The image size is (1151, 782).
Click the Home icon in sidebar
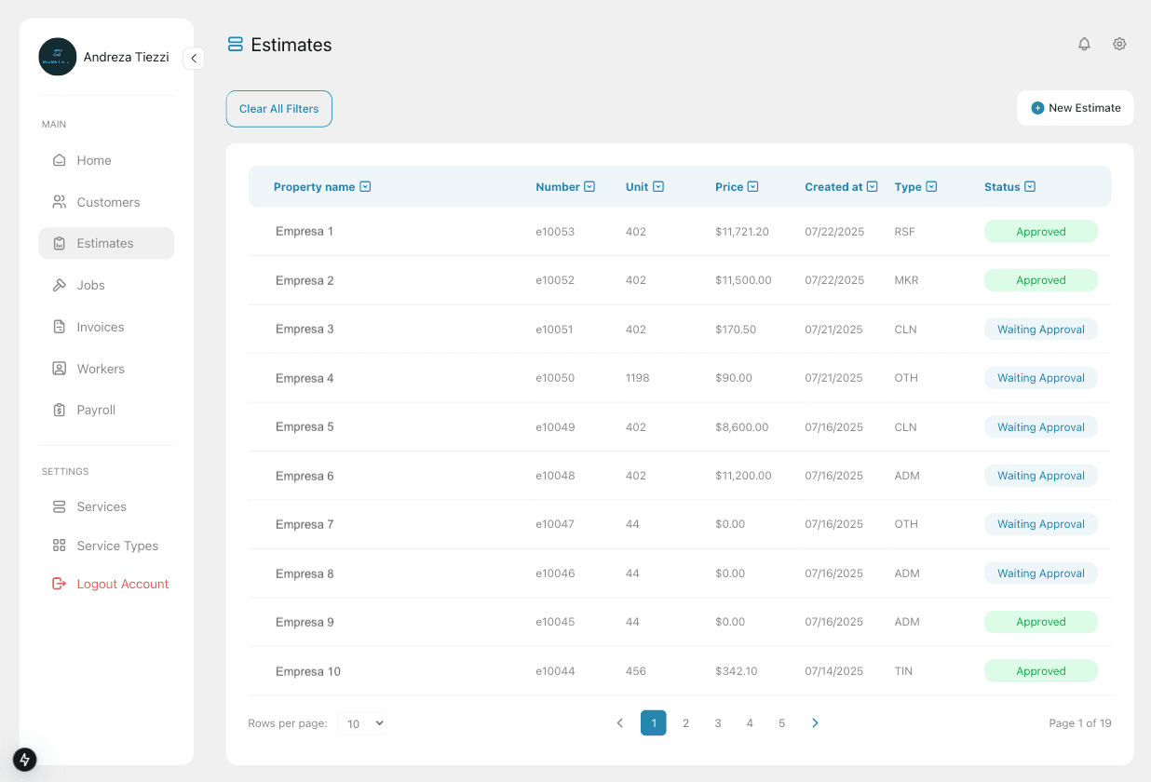60,160
